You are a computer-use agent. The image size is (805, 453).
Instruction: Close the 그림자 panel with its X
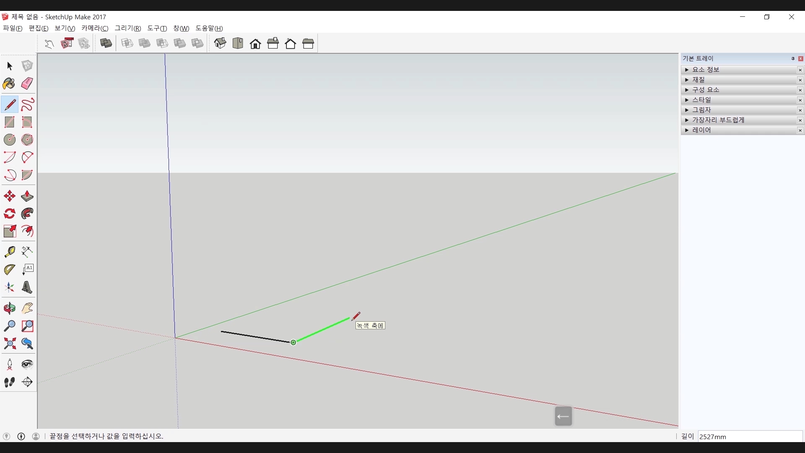pos(800,110)
